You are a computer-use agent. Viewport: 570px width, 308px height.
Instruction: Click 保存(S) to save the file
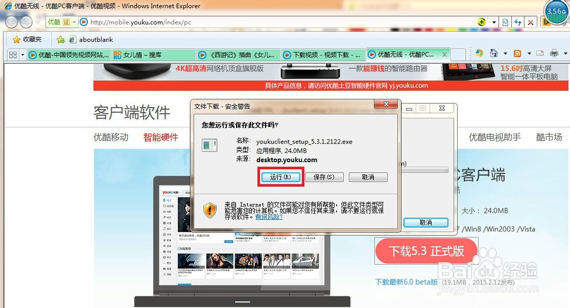324,177
